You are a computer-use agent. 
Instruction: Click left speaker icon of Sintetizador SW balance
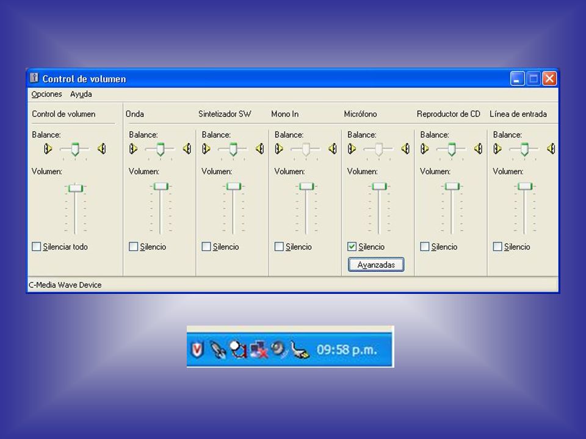point(206,149)
